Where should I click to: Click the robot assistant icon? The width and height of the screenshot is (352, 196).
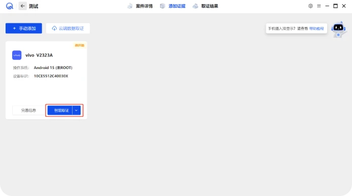tap(338, 29)
